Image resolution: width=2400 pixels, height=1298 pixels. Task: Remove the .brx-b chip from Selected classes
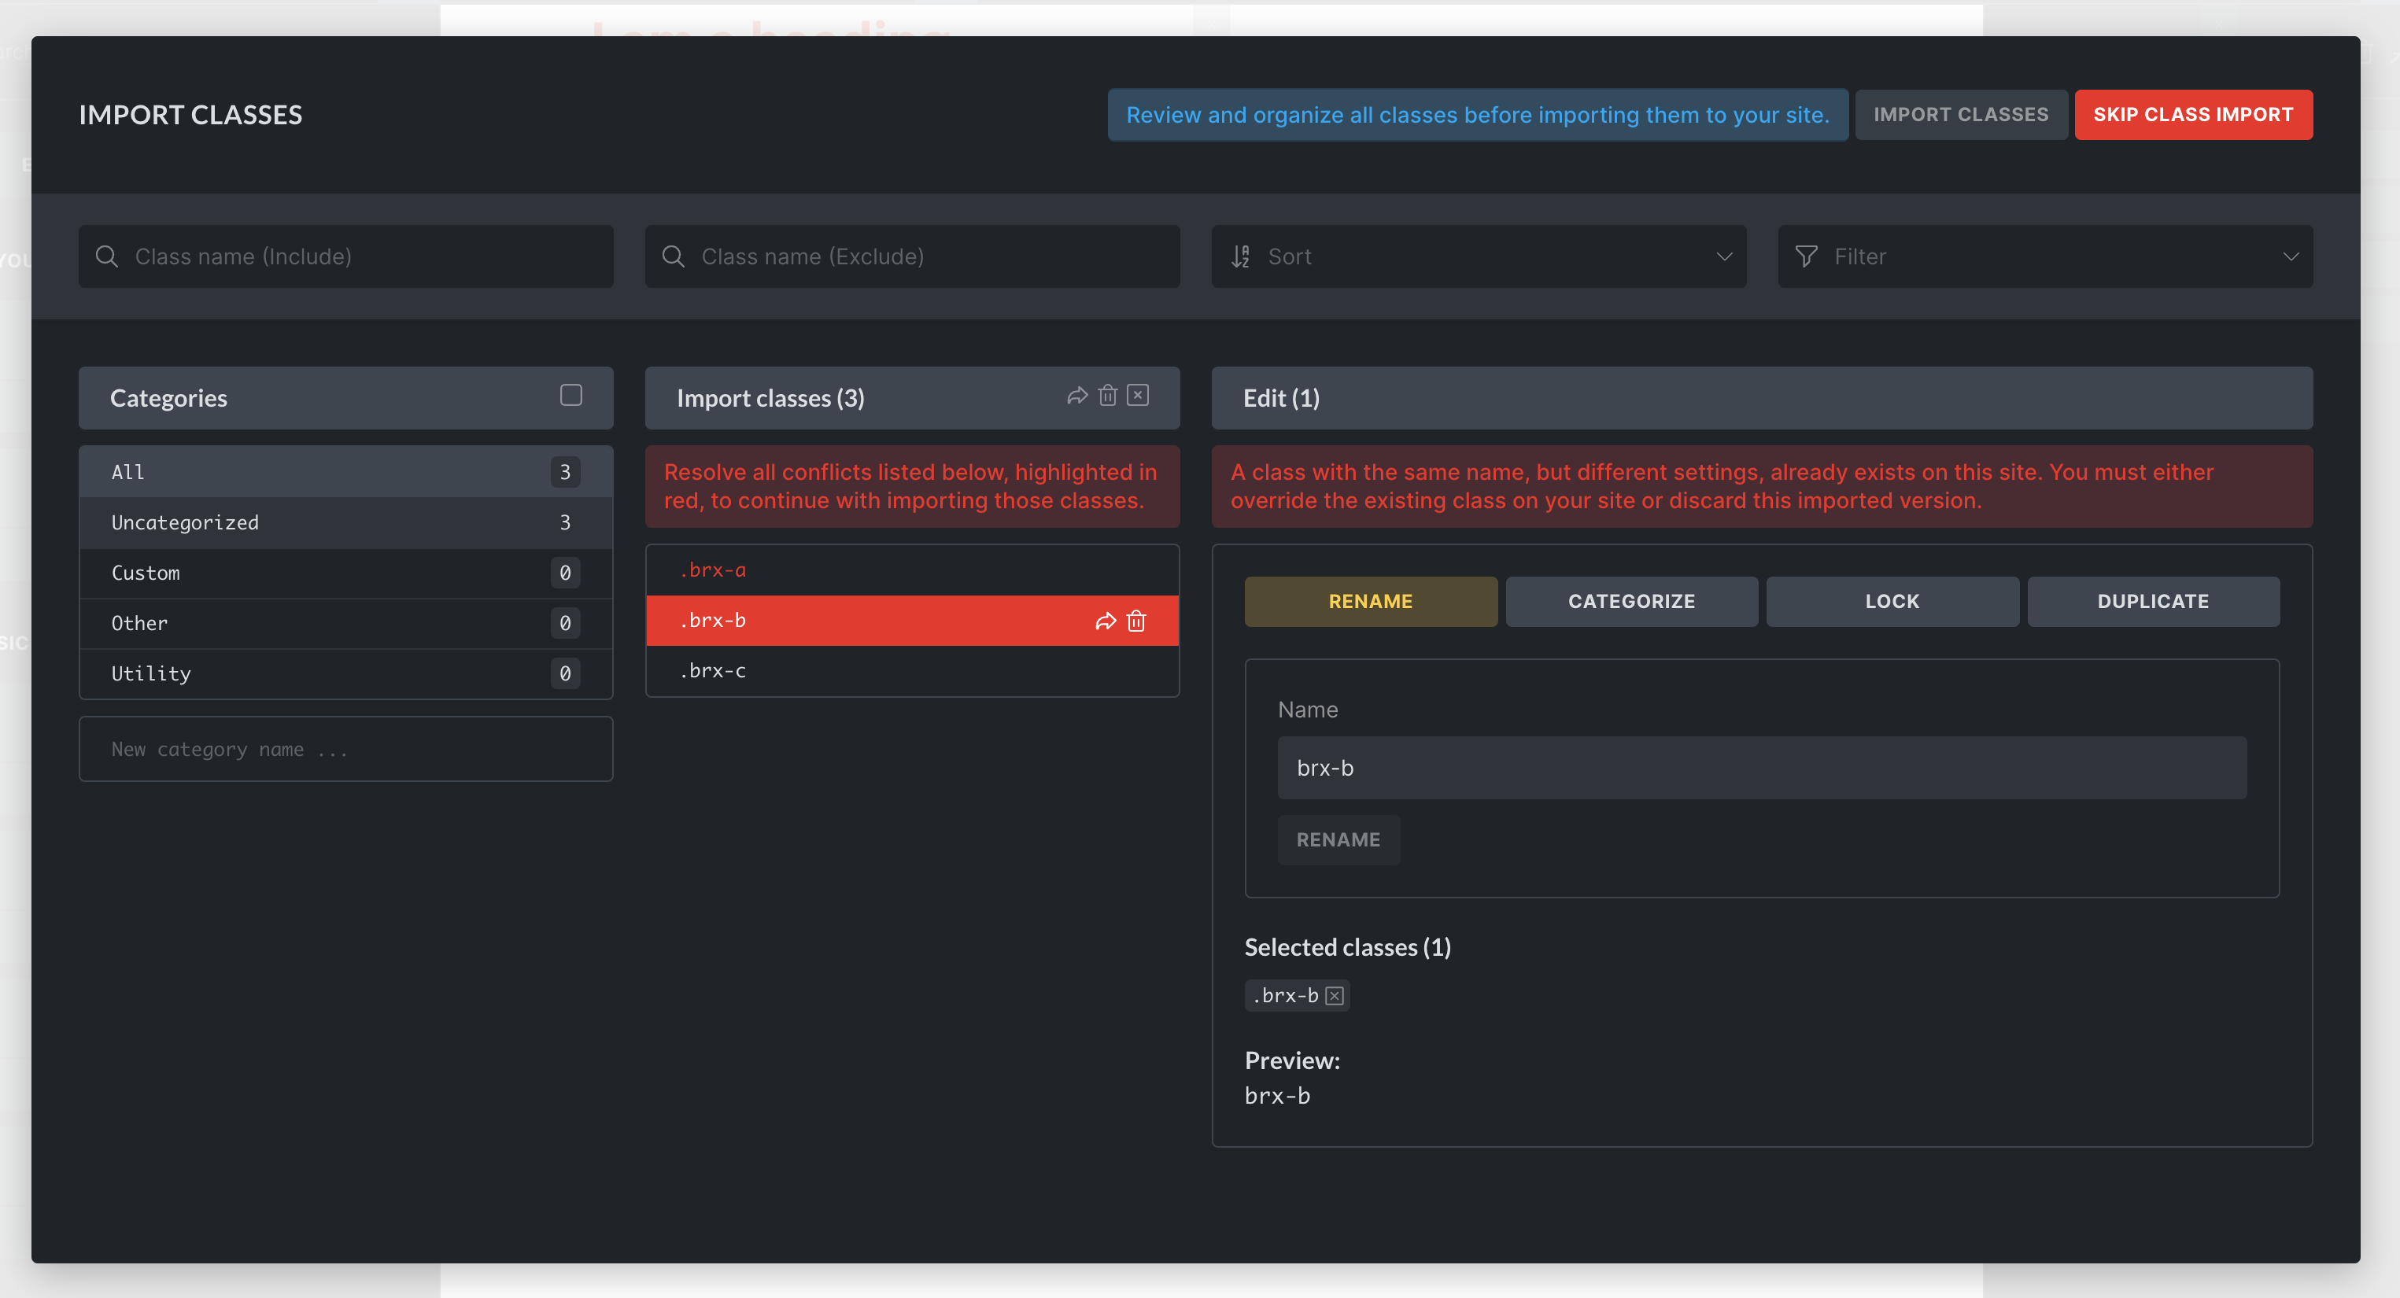(1334, 995)
